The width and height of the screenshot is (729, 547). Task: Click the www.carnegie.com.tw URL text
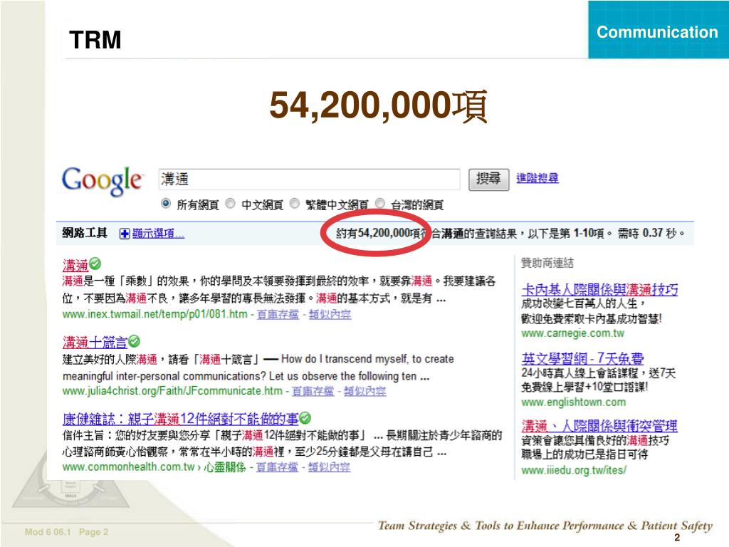[573, 333]
